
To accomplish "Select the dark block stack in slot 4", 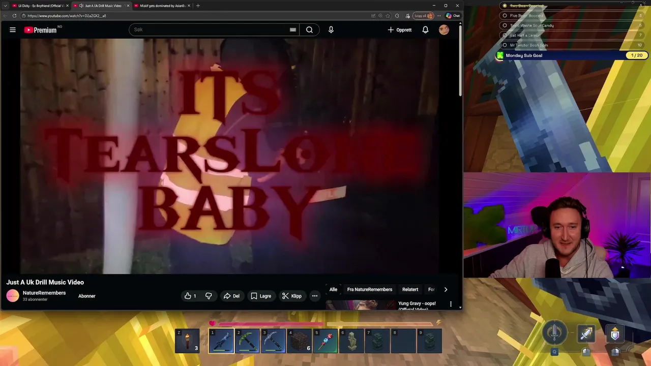I will point(300,341).
